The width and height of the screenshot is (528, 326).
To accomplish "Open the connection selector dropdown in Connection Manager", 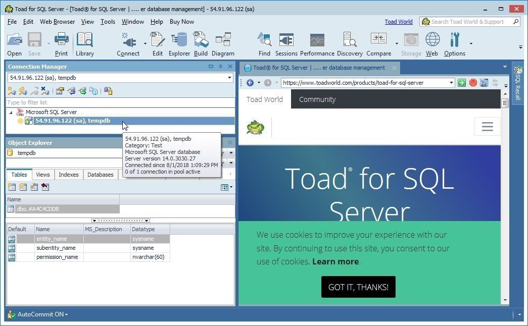I will click(x=230, y=78).
